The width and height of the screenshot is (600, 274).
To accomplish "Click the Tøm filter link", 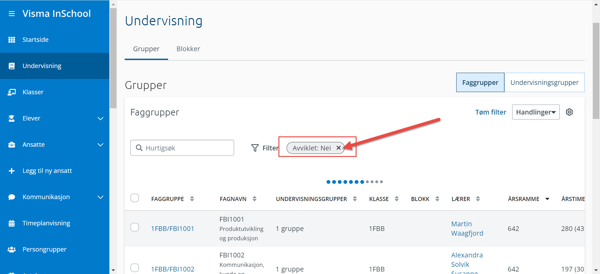I will (x=491, y=112).
